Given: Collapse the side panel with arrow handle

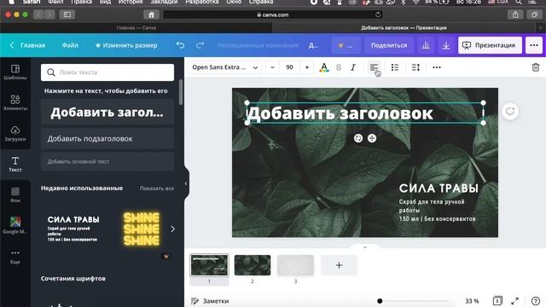Looking at the screenshot, I should [186, 183].
